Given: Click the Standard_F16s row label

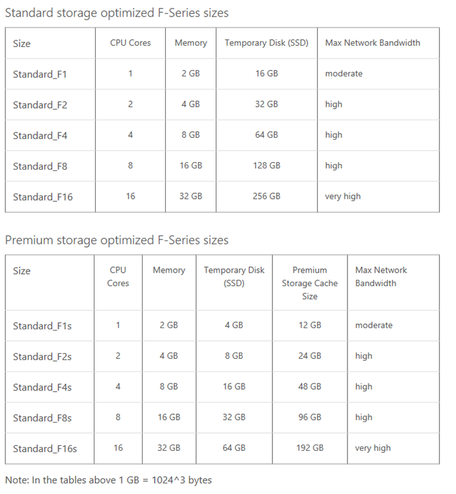Looking at the screenshot, I should 45,448.
